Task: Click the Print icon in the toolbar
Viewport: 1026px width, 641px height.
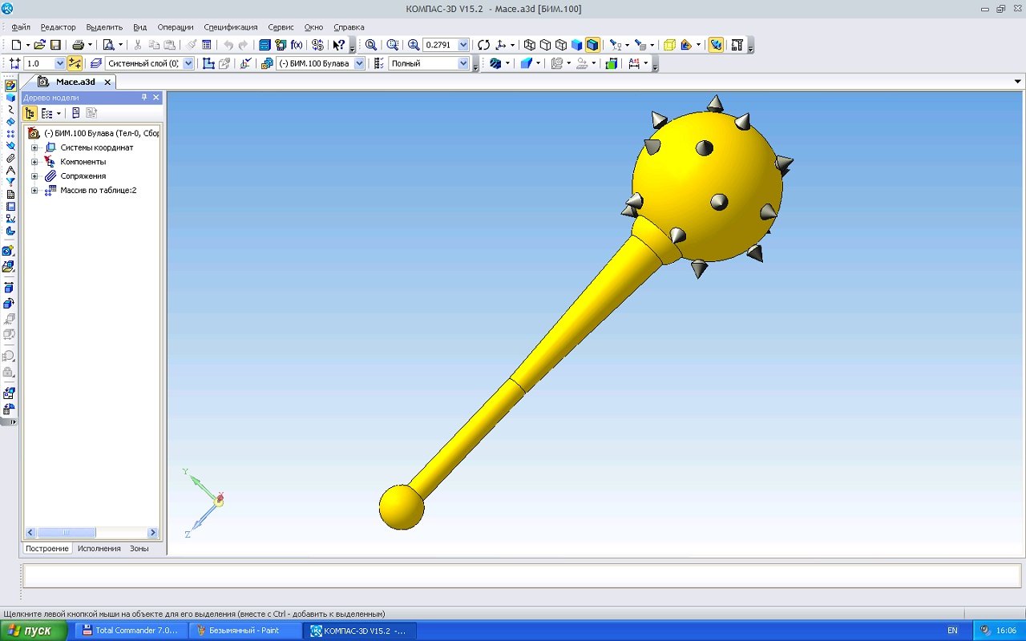Action: 78,45
